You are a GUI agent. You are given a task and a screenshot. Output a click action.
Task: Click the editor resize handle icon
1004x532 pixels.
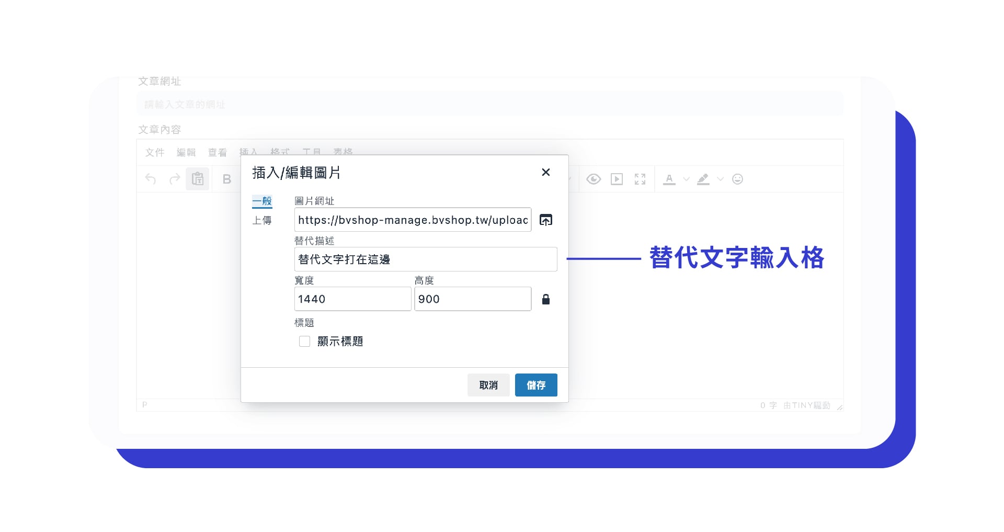(839, 407)
